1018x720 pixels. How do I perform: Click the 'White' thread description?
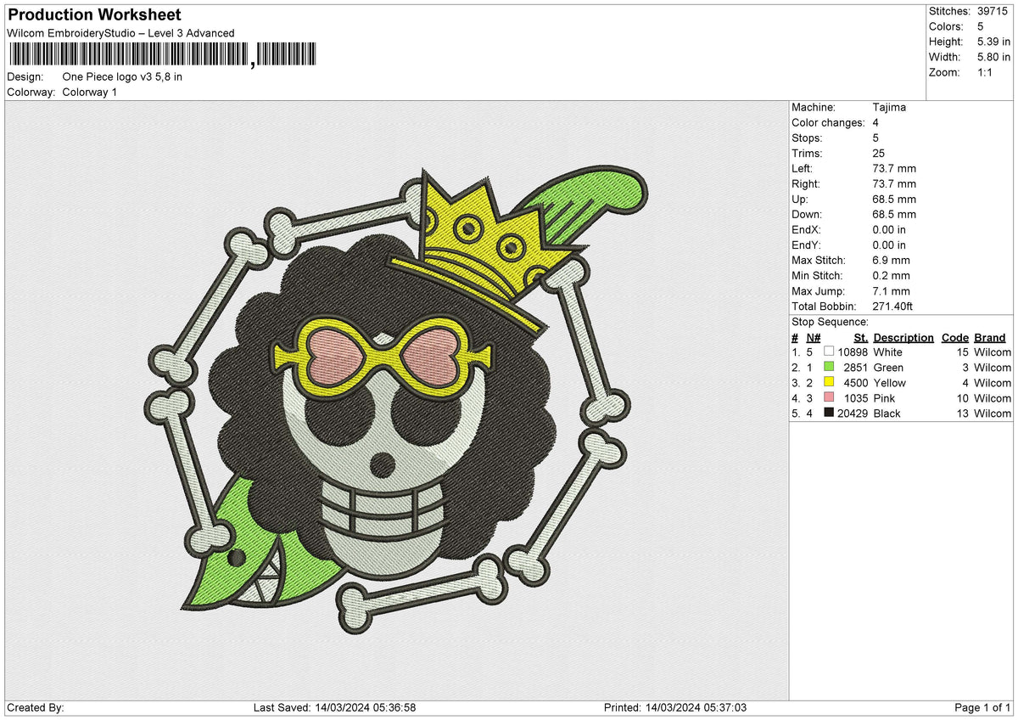[887, 352]
